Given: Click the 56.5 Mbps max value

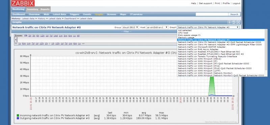Looking at the screenshot, I should click(x=162, y=115).
